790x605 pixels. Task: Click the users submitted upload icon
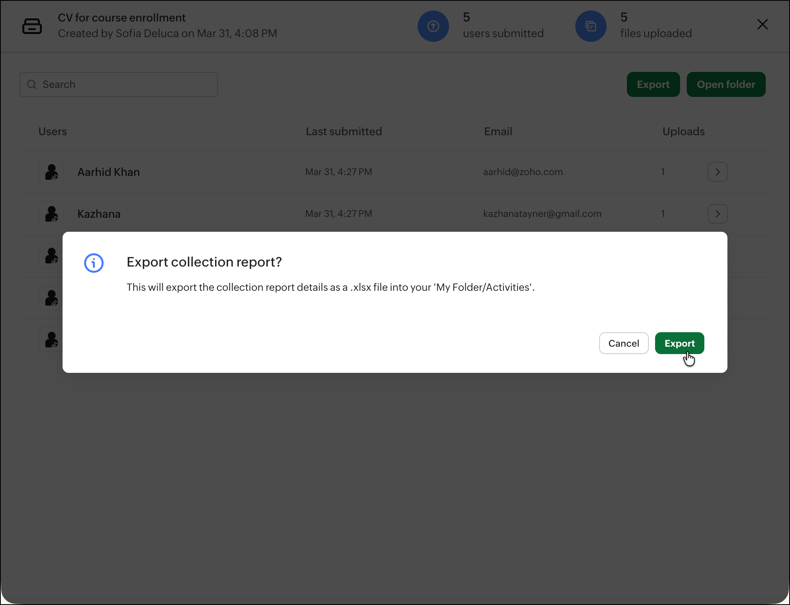point(433,26)
